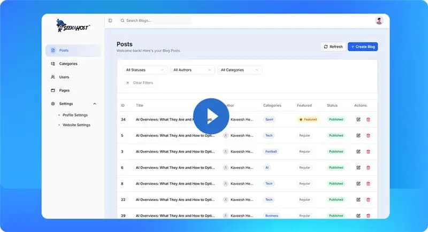Click the Refresh button
Viewport: 428px width, 232px height.
pos(333,47)
